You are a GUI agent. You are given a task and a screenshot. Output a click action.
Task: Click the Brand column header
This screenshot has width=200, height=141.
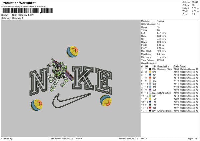tap(183, 66)
